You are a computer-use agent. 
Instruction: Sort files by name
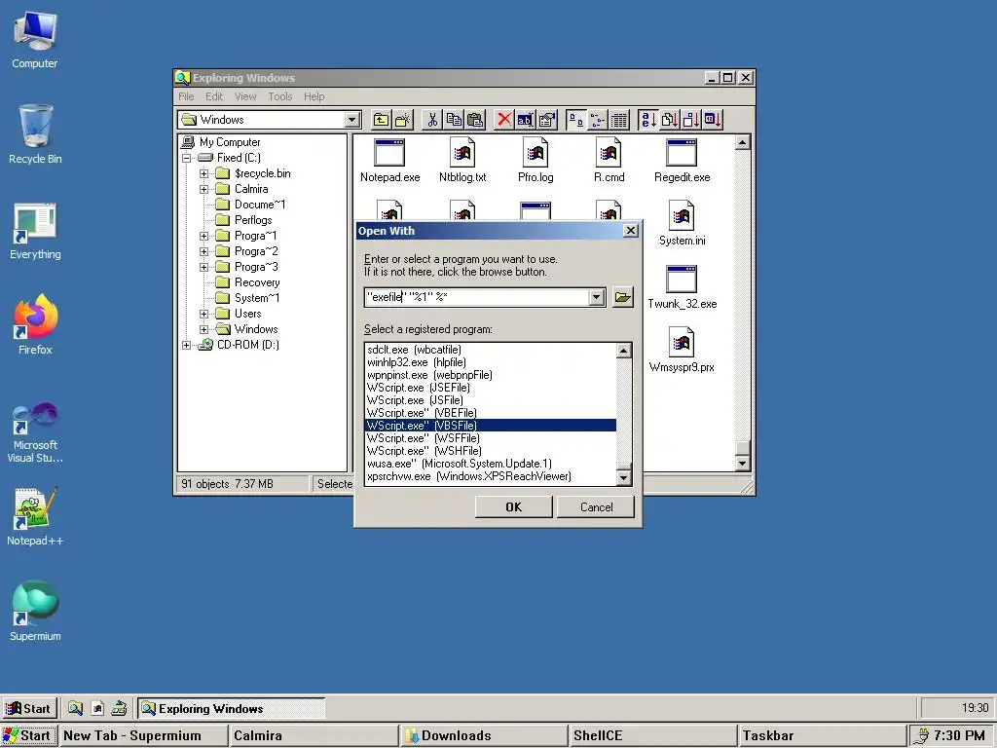tap(647, 120)
